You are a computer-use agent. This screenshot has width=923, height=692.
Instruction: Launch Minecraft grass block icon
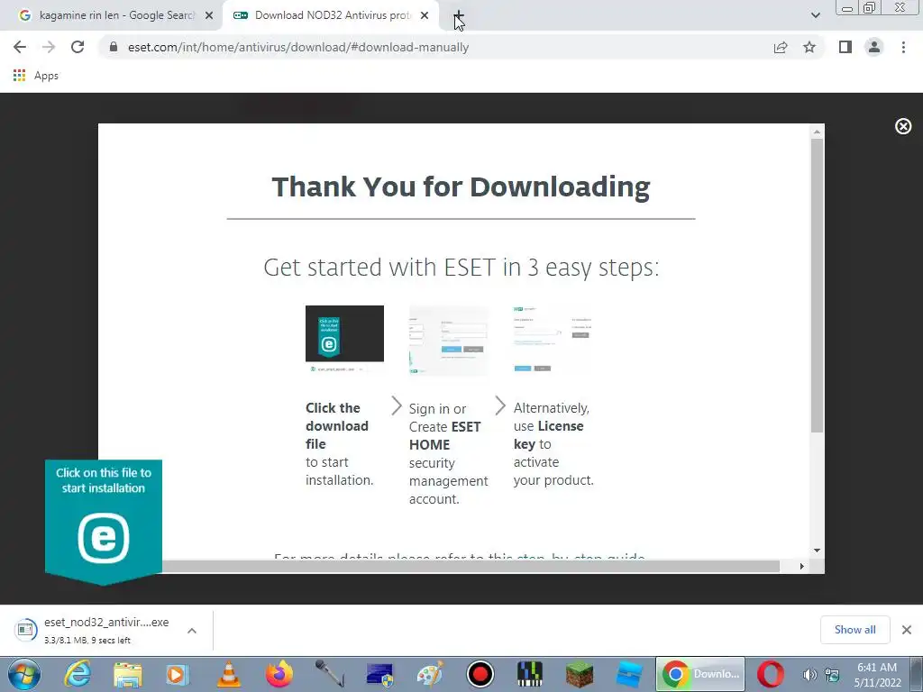(x=580, y=674)
